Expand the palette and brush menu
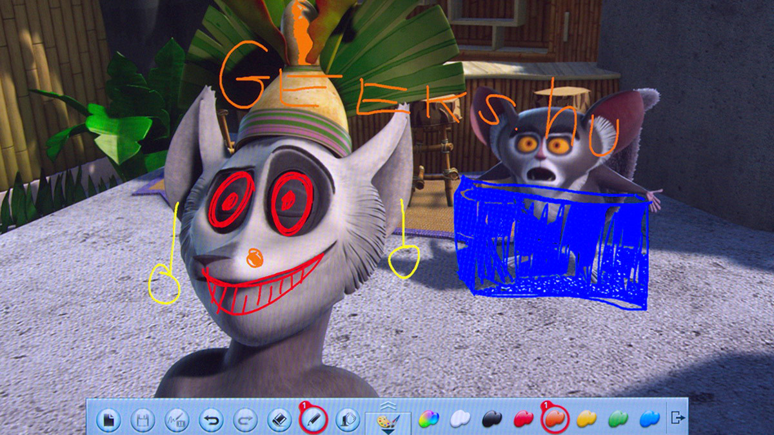Screen dimensions: 774x435 coord(388,423)
